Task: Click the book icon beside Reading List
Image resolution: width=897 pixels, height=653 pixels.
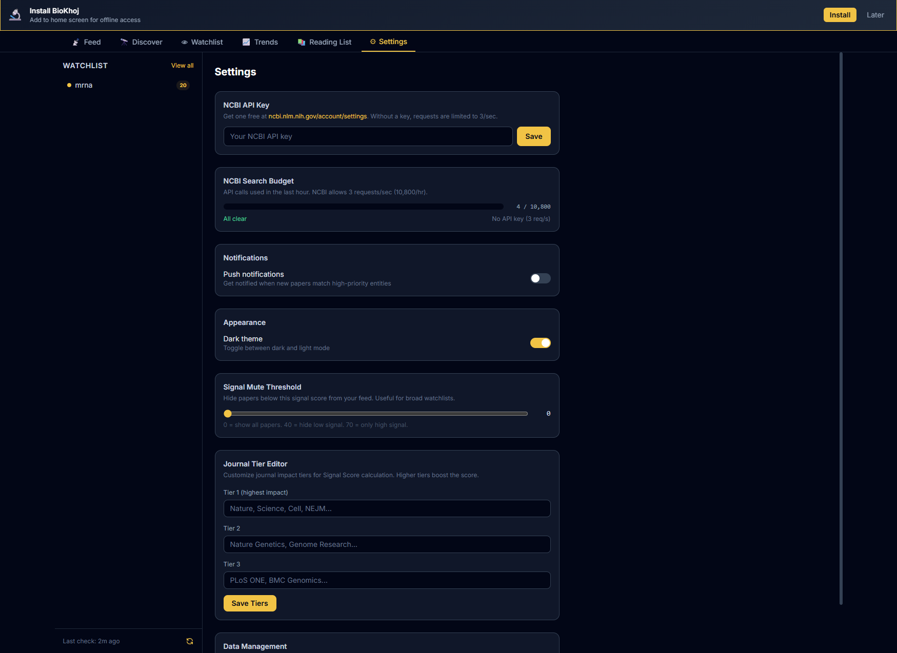Action: [x=301, y=42]
